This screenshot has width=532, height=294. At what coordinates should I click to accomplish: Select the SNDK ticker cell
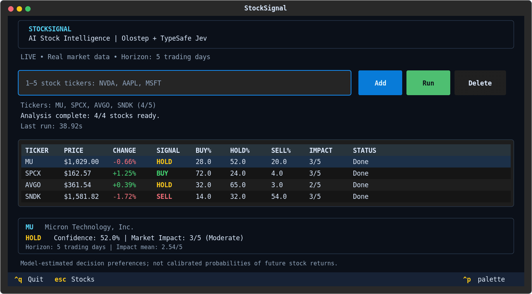pos(33,197)
